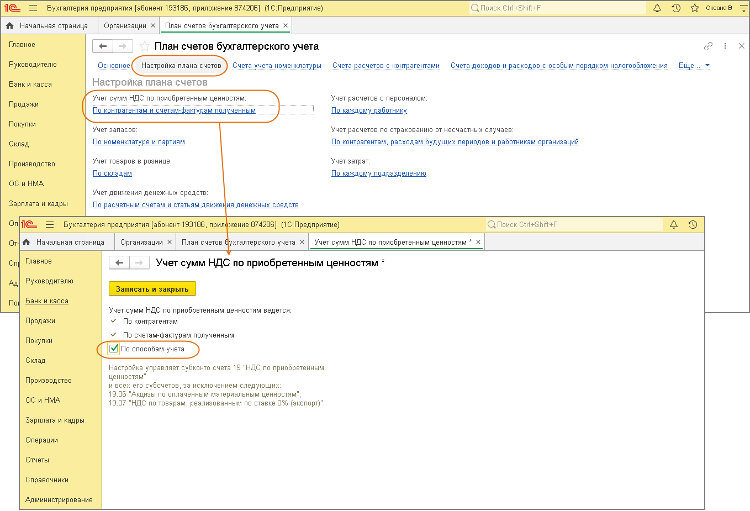Expand the Еще dropdown

coord(694,66)
